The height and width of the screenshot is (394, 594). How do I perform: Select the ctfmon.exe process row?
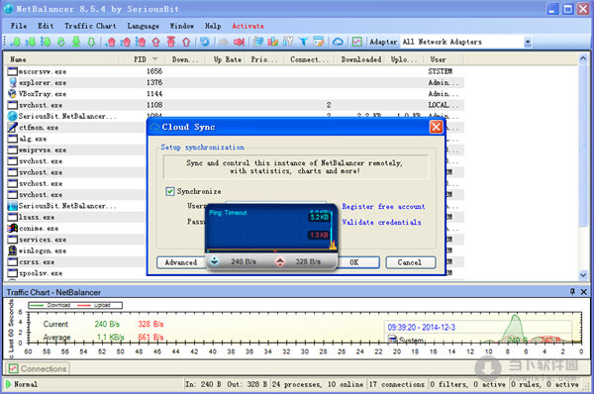point(76,128)
